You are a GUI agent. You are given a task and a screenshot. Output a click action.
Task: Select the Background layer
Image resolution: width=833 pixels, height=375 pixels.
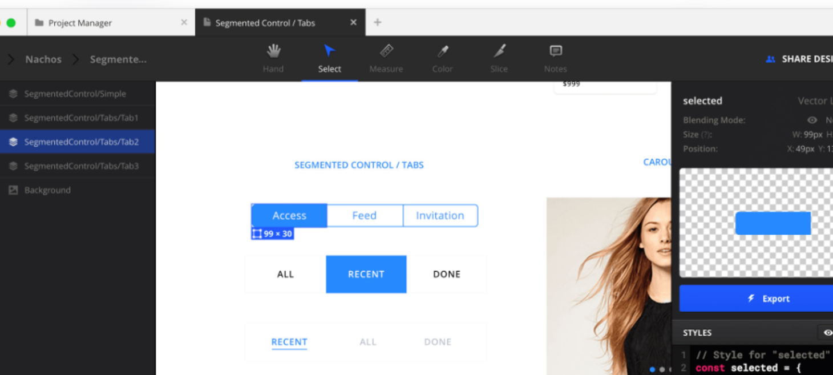78,190
